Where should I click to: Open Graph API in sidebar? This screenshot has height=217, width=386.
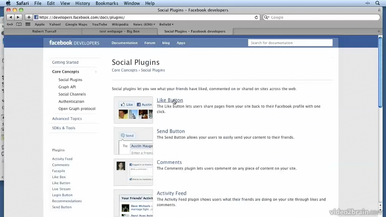(x=67, y=87)
